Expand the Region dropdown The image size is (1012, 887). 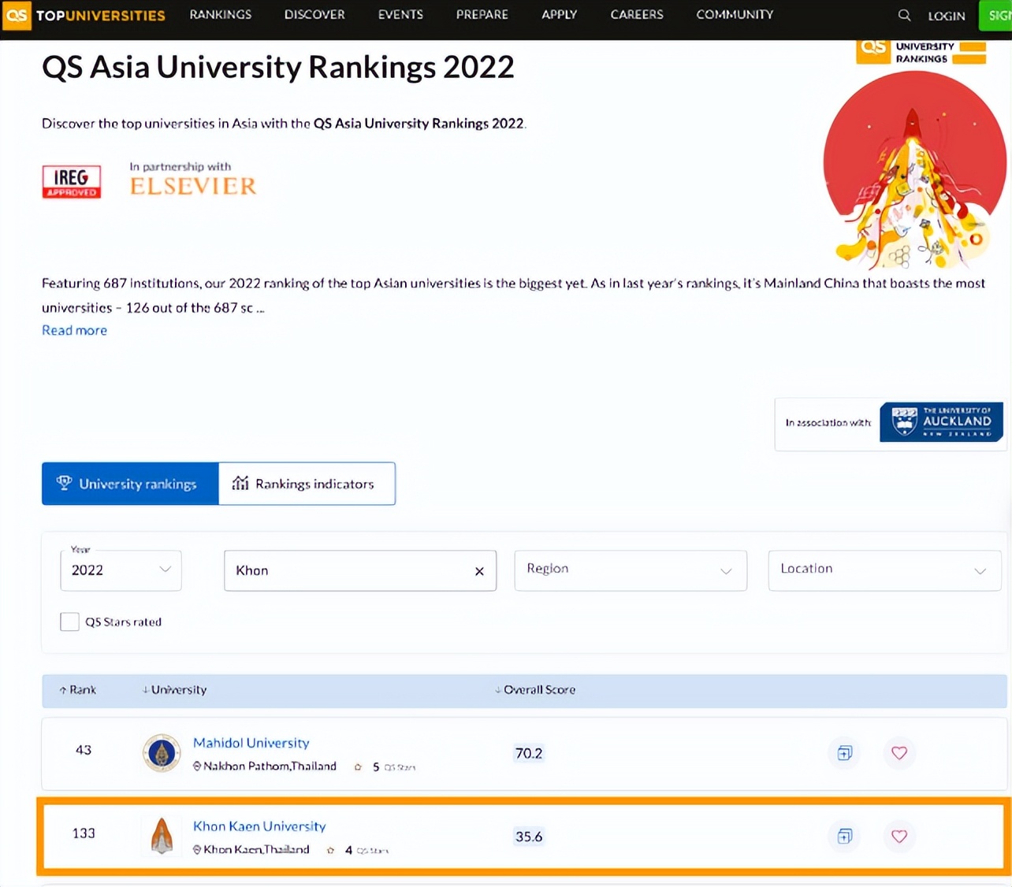click(630, 570)
